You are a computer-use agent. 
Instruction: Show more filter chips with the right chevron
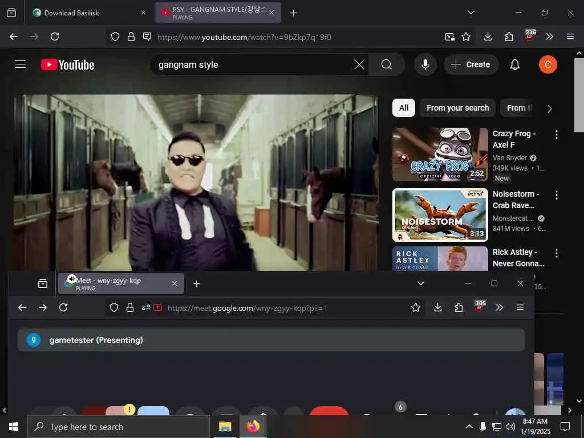549,109
